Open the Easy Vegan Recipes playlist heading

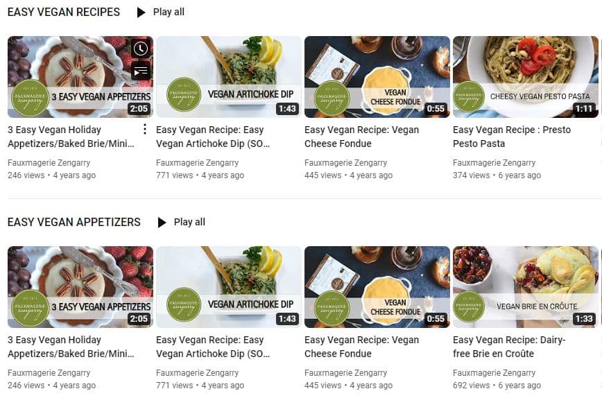pyautogui.click(x=64, y=12)
